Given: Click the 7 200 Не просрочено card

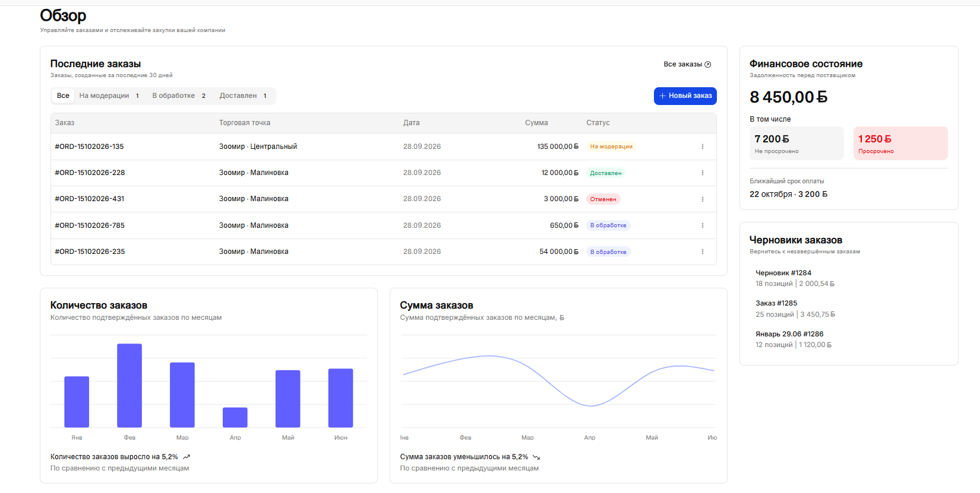Looking at the screenshot, I should (796, 143).
